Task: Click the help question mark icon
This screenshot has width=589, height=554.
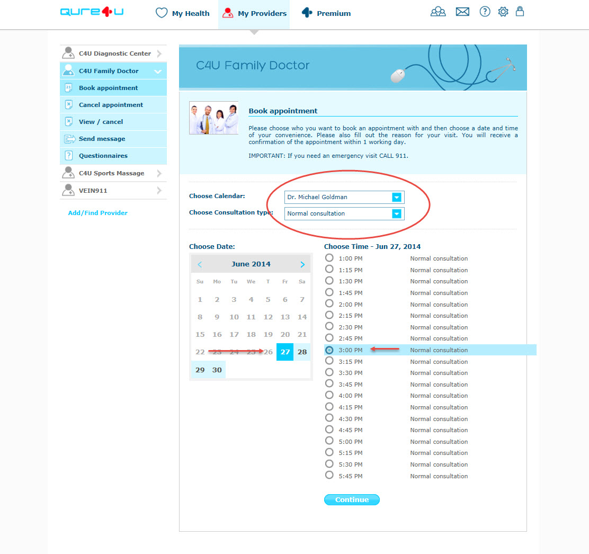Action: (x=485, y=12)
